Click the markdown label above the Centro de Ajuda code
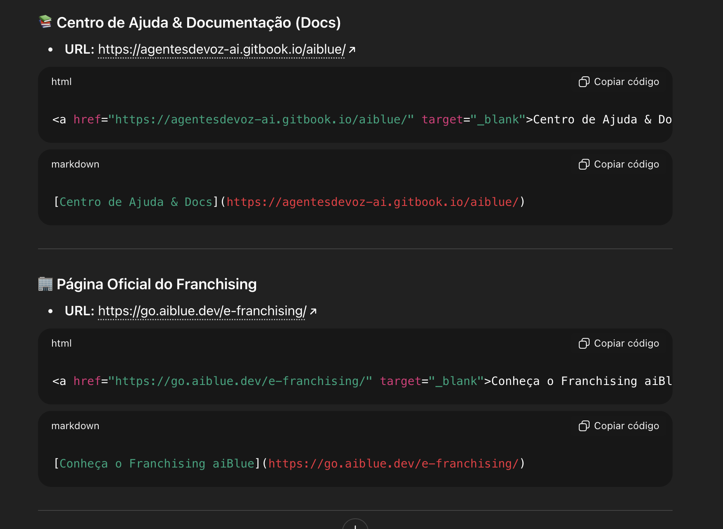723x529 pixels. click(x=75, y=164)
